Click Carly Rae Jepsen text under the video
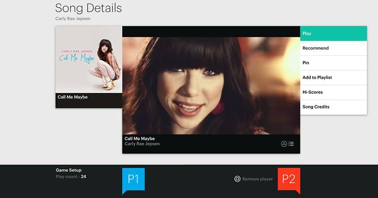The height and width of the screenshot is (198, 378). click(142, 144)
